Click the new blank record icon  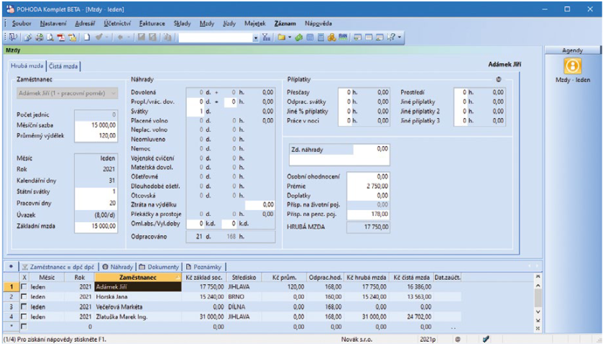86,36
